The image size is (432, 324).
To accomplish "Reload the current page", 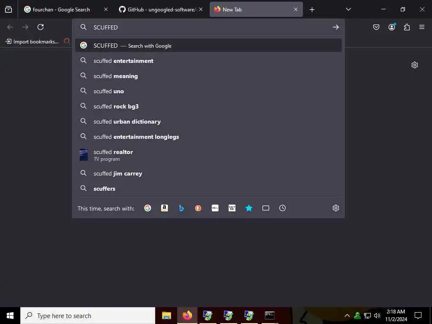I will click(40, 27).
